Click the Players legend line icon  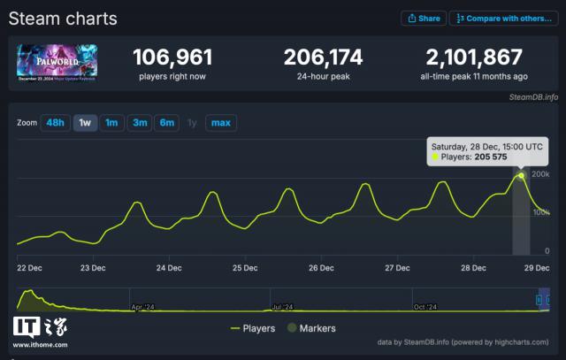[x=235, y=328]
